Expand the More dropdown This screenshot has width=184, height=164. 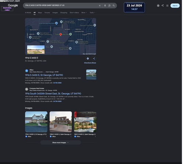84,12
